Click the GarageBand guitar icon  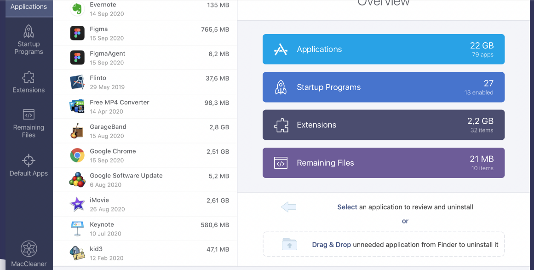click(x=77, y=131)
